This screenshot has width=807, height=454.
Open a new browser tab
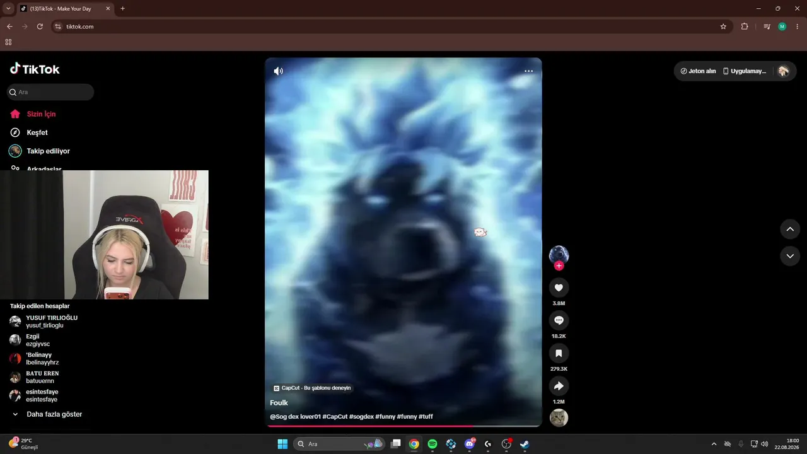[x=122, y=9]
